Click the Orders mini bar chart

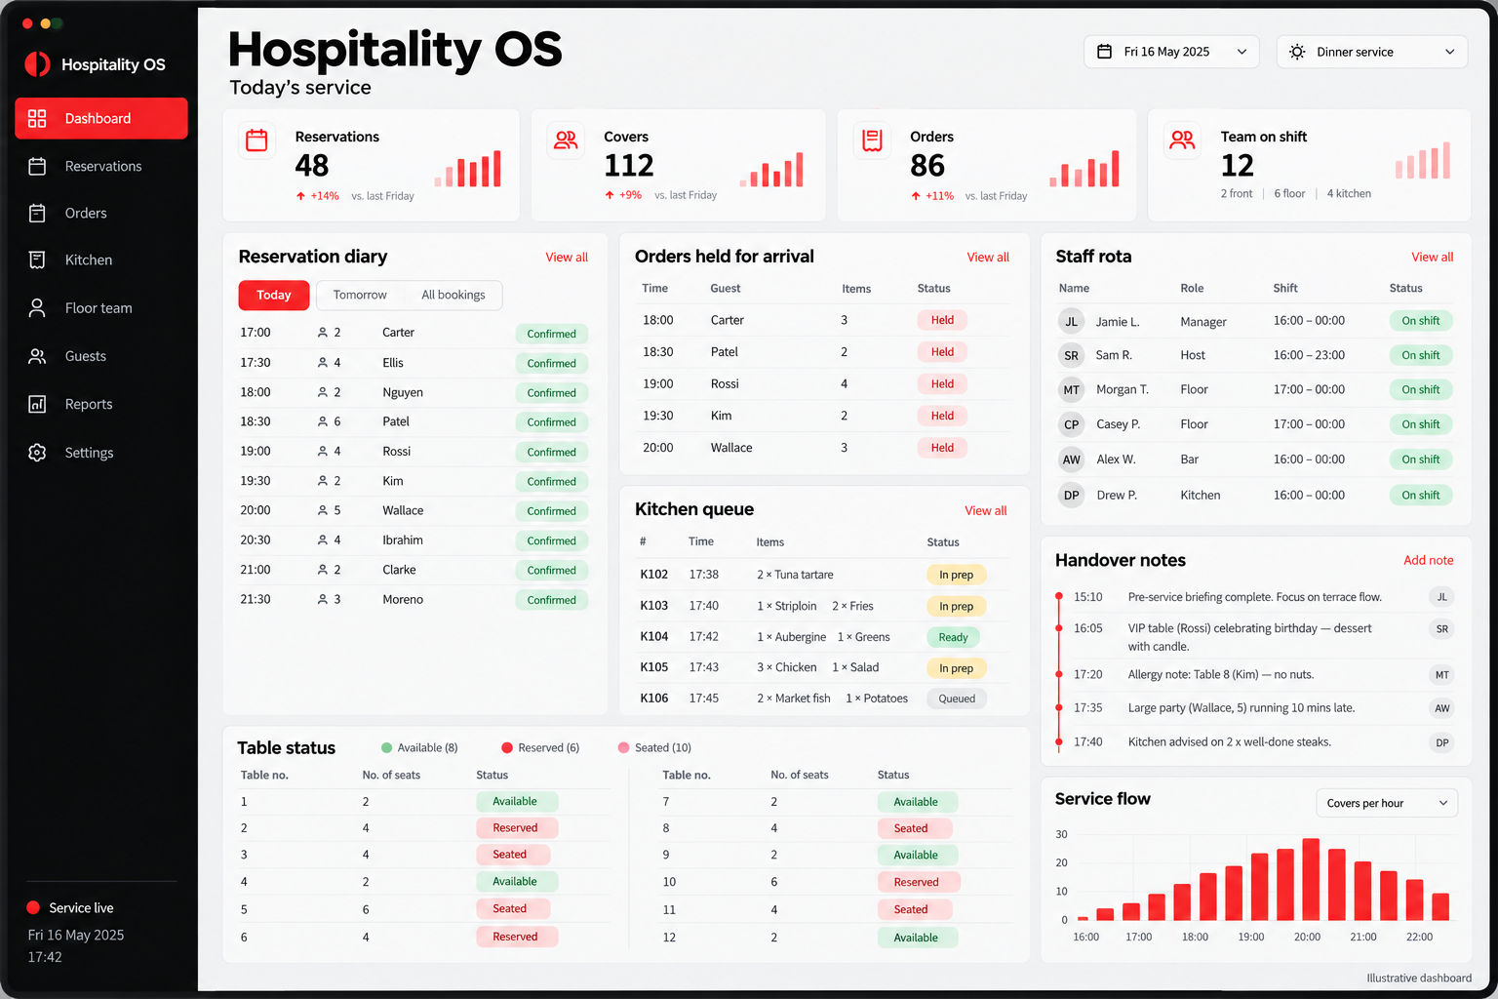point(1084,168)
